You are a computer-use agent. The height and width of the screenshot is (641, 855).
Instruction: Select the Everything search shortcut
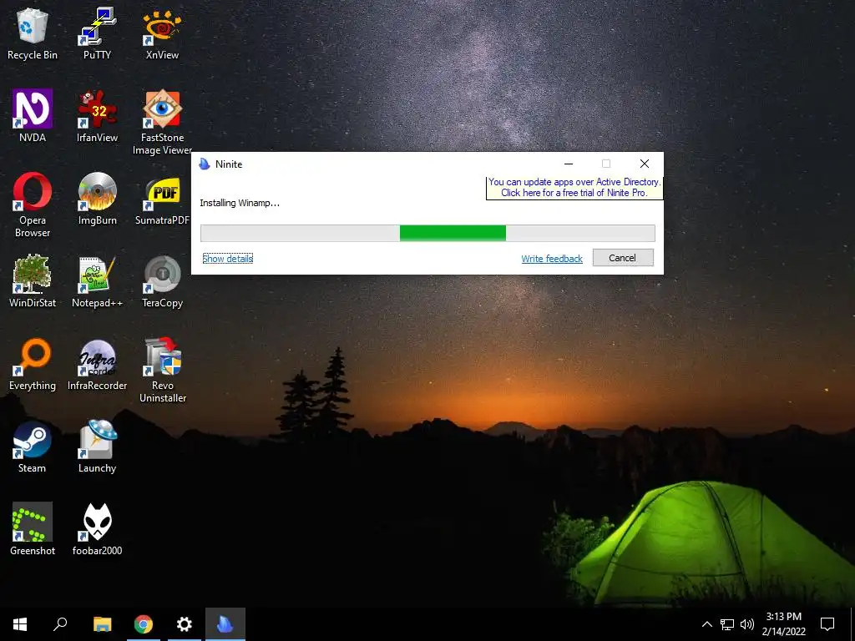click(33, 364)
